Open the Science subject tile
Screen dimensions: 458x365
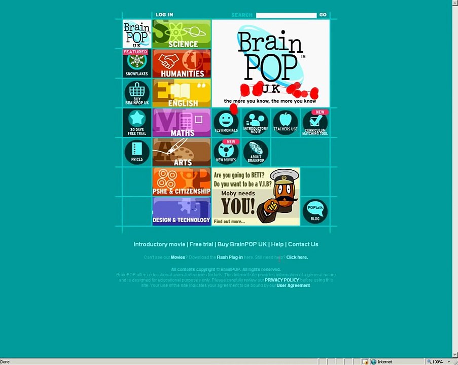click(182, 34)
